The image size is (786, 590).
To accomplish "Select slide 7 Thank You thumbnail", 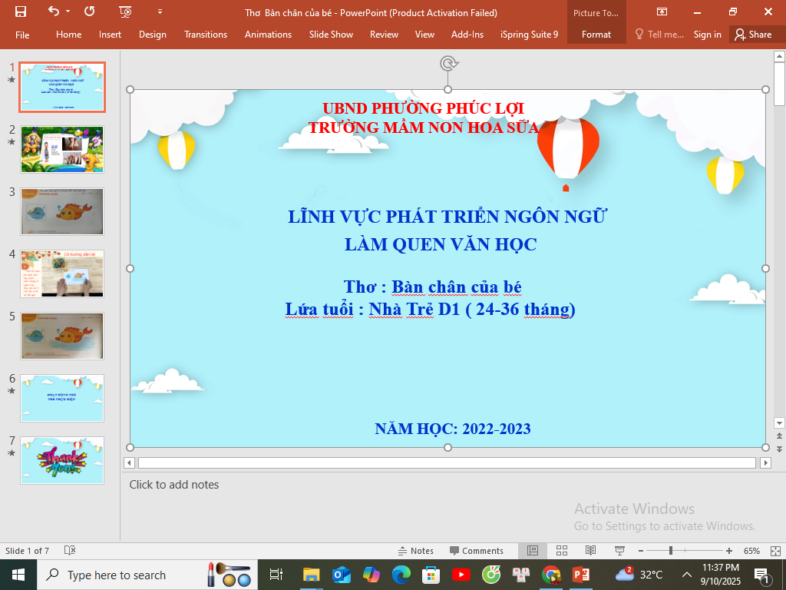I will coord(62,460).
